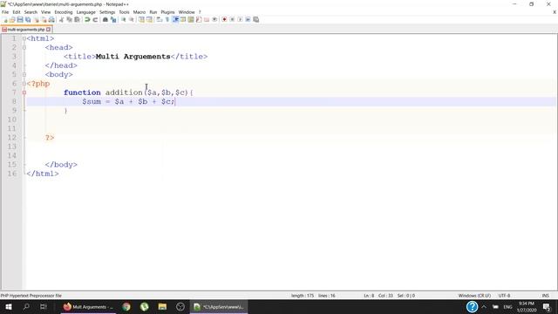Toggle synchronize horizontal scrolling
Viewport: 558px width, 314px height.
pyautogui.click(x=149, y=19)
